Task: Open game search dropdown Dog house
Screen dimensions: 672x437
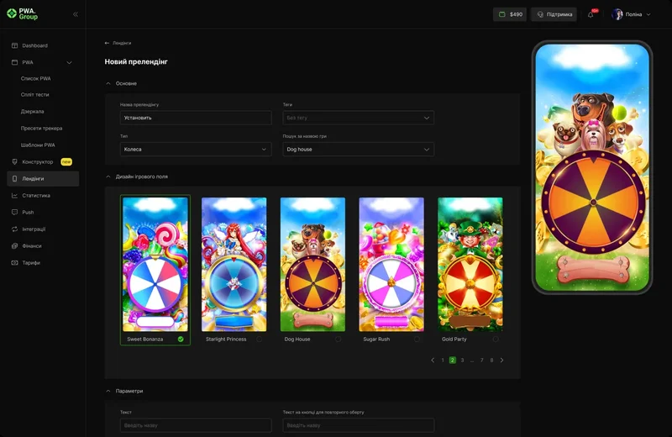Action: tap(359, 150)
